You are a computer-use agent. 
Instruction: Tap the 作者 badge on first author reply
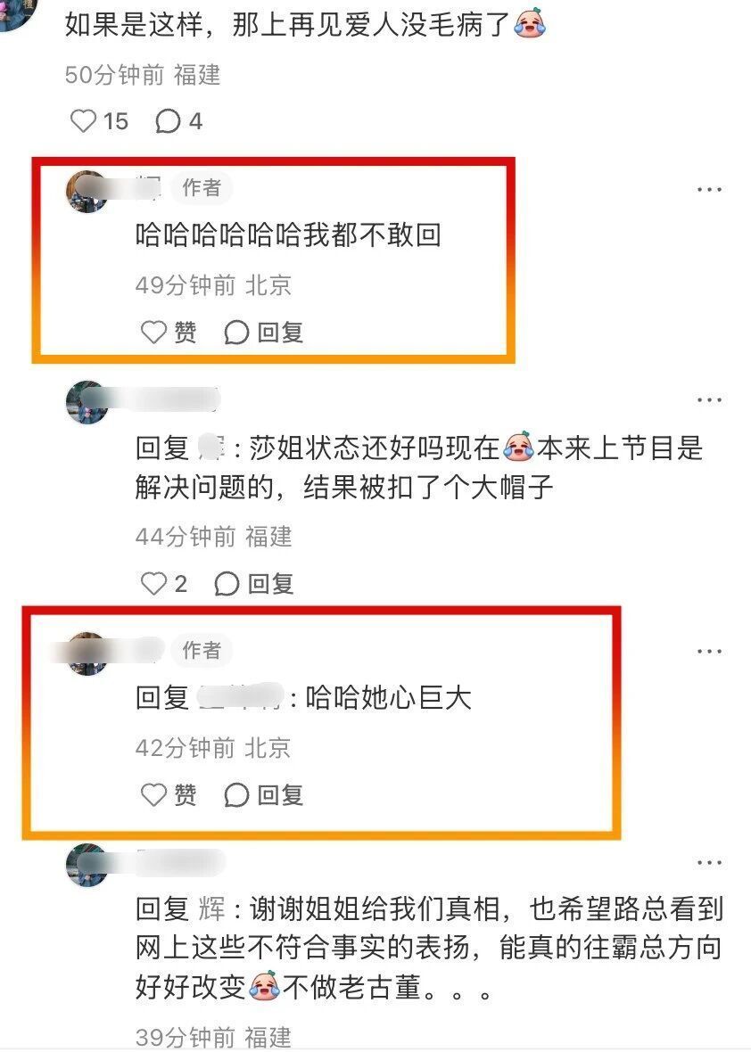[202, 188]
